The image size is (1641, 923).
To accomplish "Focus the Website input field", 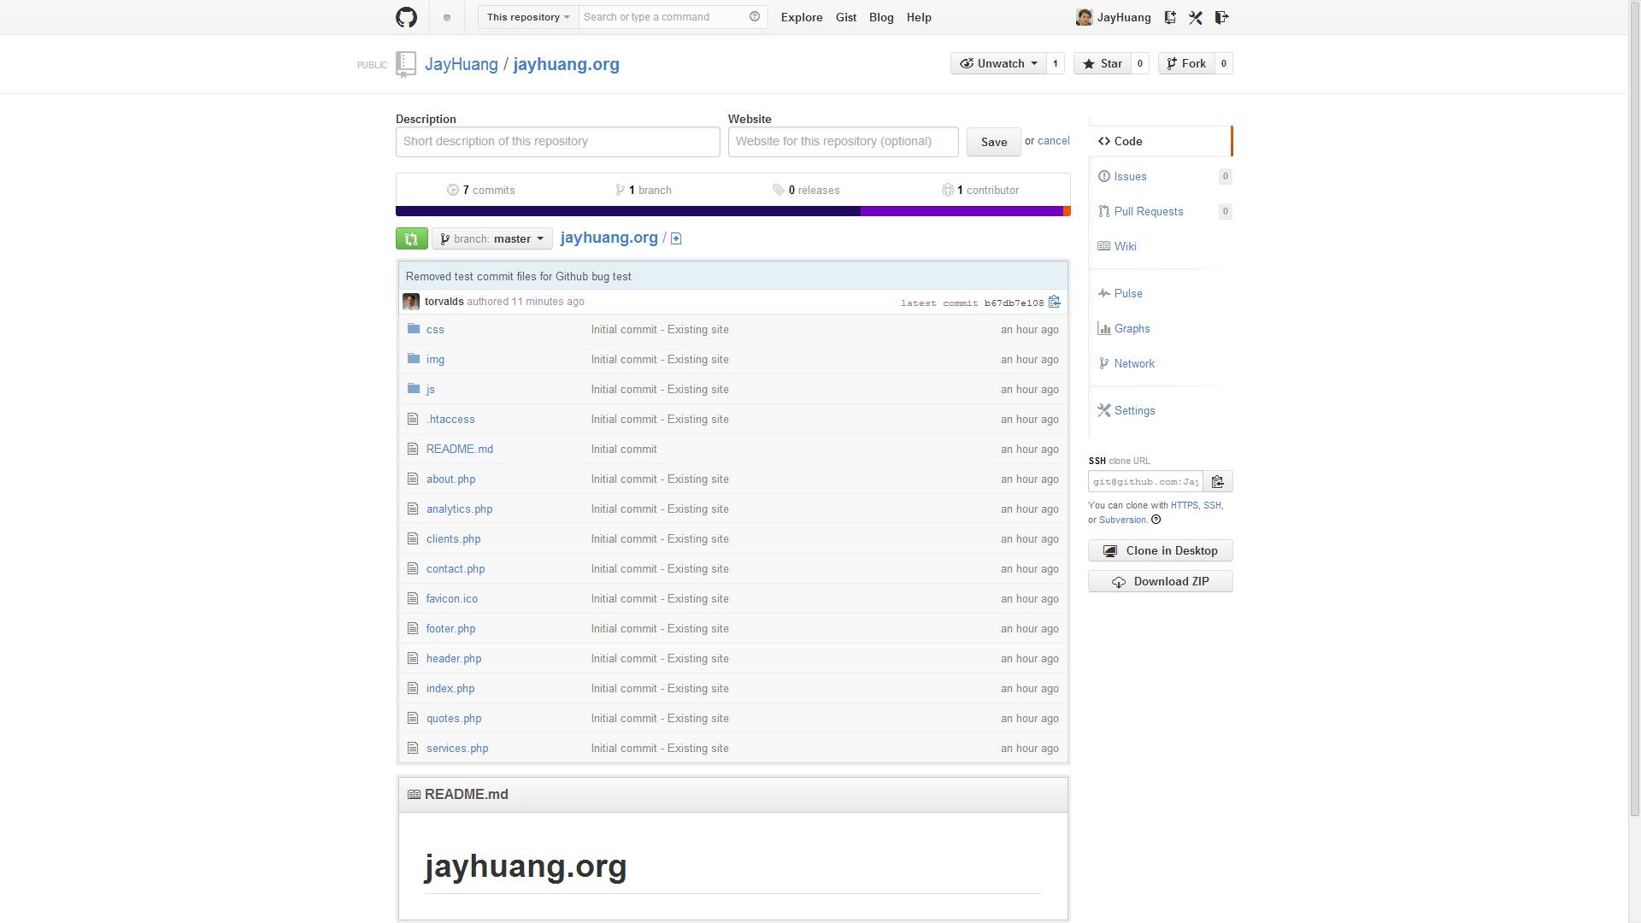I will pyautogui.click(x=844, y=142).
